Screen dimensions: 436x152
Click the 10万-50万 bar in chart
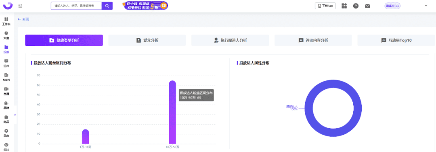pos(172,112)
